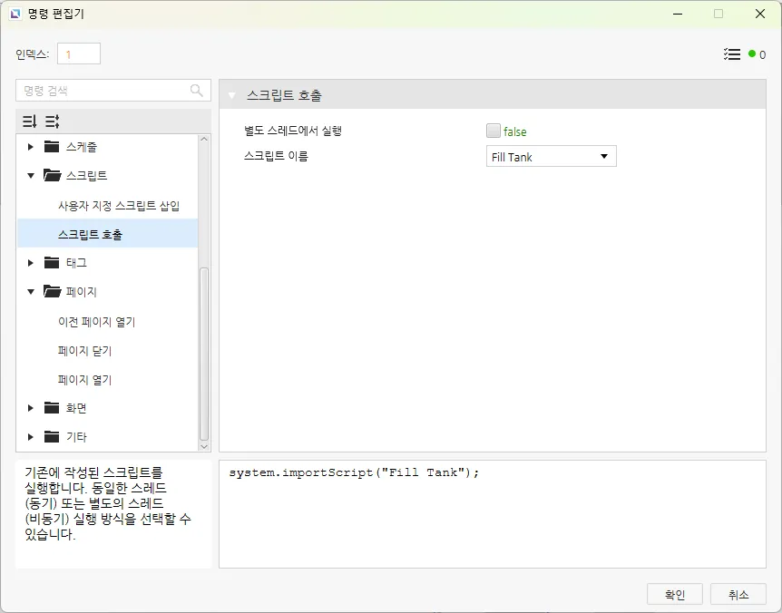Screen dimensions: 782x613
Task: Click the checklist validation icon
Action: (x=732, y=54)
